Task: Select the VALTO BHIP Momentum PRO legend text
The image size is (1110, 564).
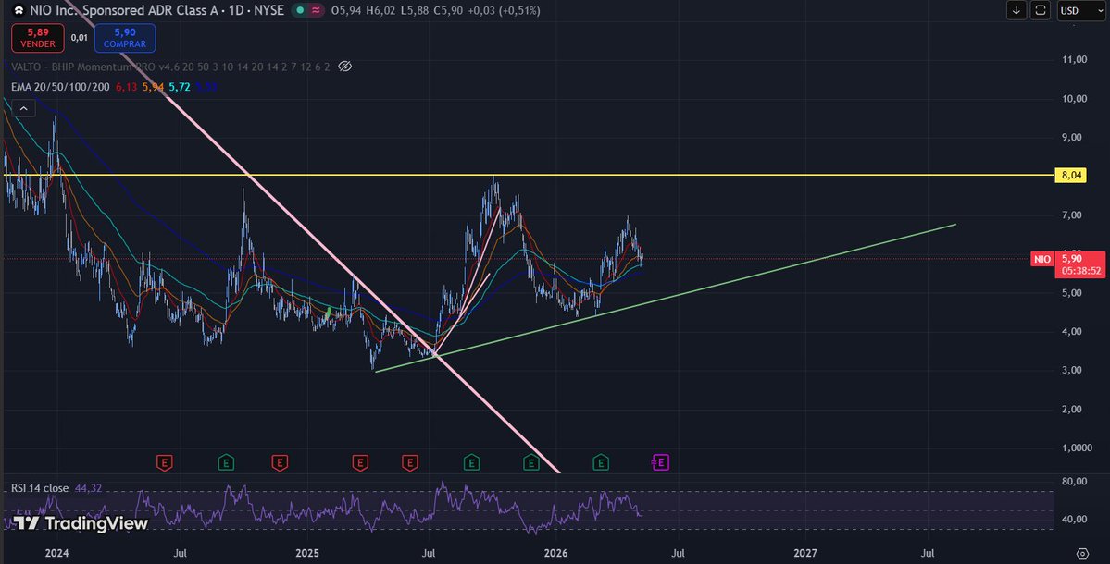Action: coord(170,67)
